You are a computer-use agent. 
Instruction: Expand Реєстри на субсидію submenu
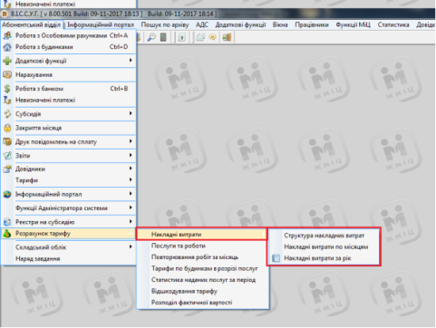click(69, 222)
